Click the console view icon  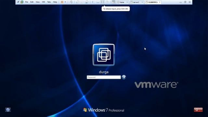pyautogui.click(x=113, y=2)
